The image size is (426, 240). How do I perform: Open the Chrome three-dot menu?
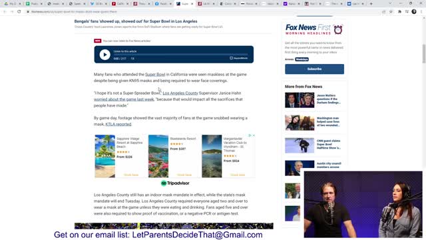pyautogui.click(x=421, y=12)
